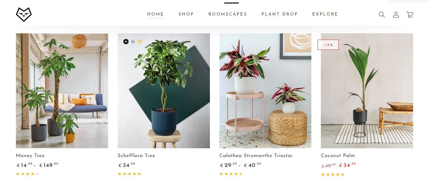Select yellow pot color swatch
The image size is (429, 186).
(140, 42)
